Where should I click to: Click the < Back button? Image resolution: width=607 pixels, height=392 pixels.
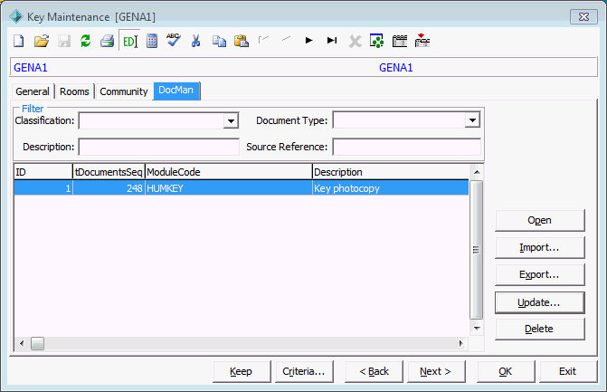pos(374,371)
